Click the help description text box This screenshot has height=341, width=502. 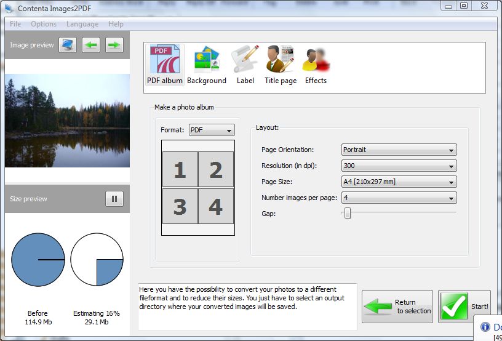[x=247, y=307]
